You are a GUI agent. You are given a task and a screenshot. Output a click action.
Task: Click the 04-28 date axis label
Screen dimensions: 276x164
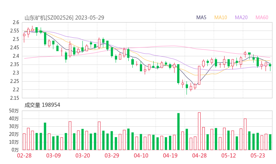[x=200, y=155]
